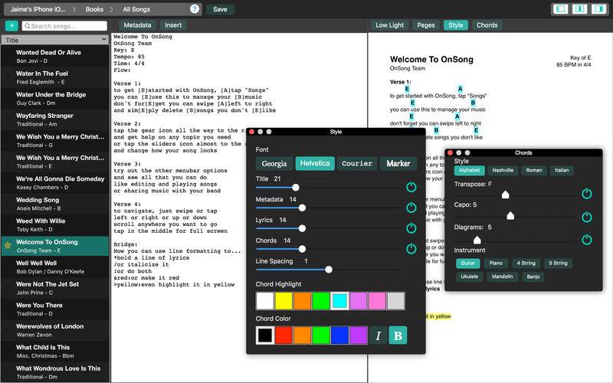This screenshot has width=613, height=383.
Task: Choose Italian chord style
Action: pyautogui.click(x=562, y=170)
